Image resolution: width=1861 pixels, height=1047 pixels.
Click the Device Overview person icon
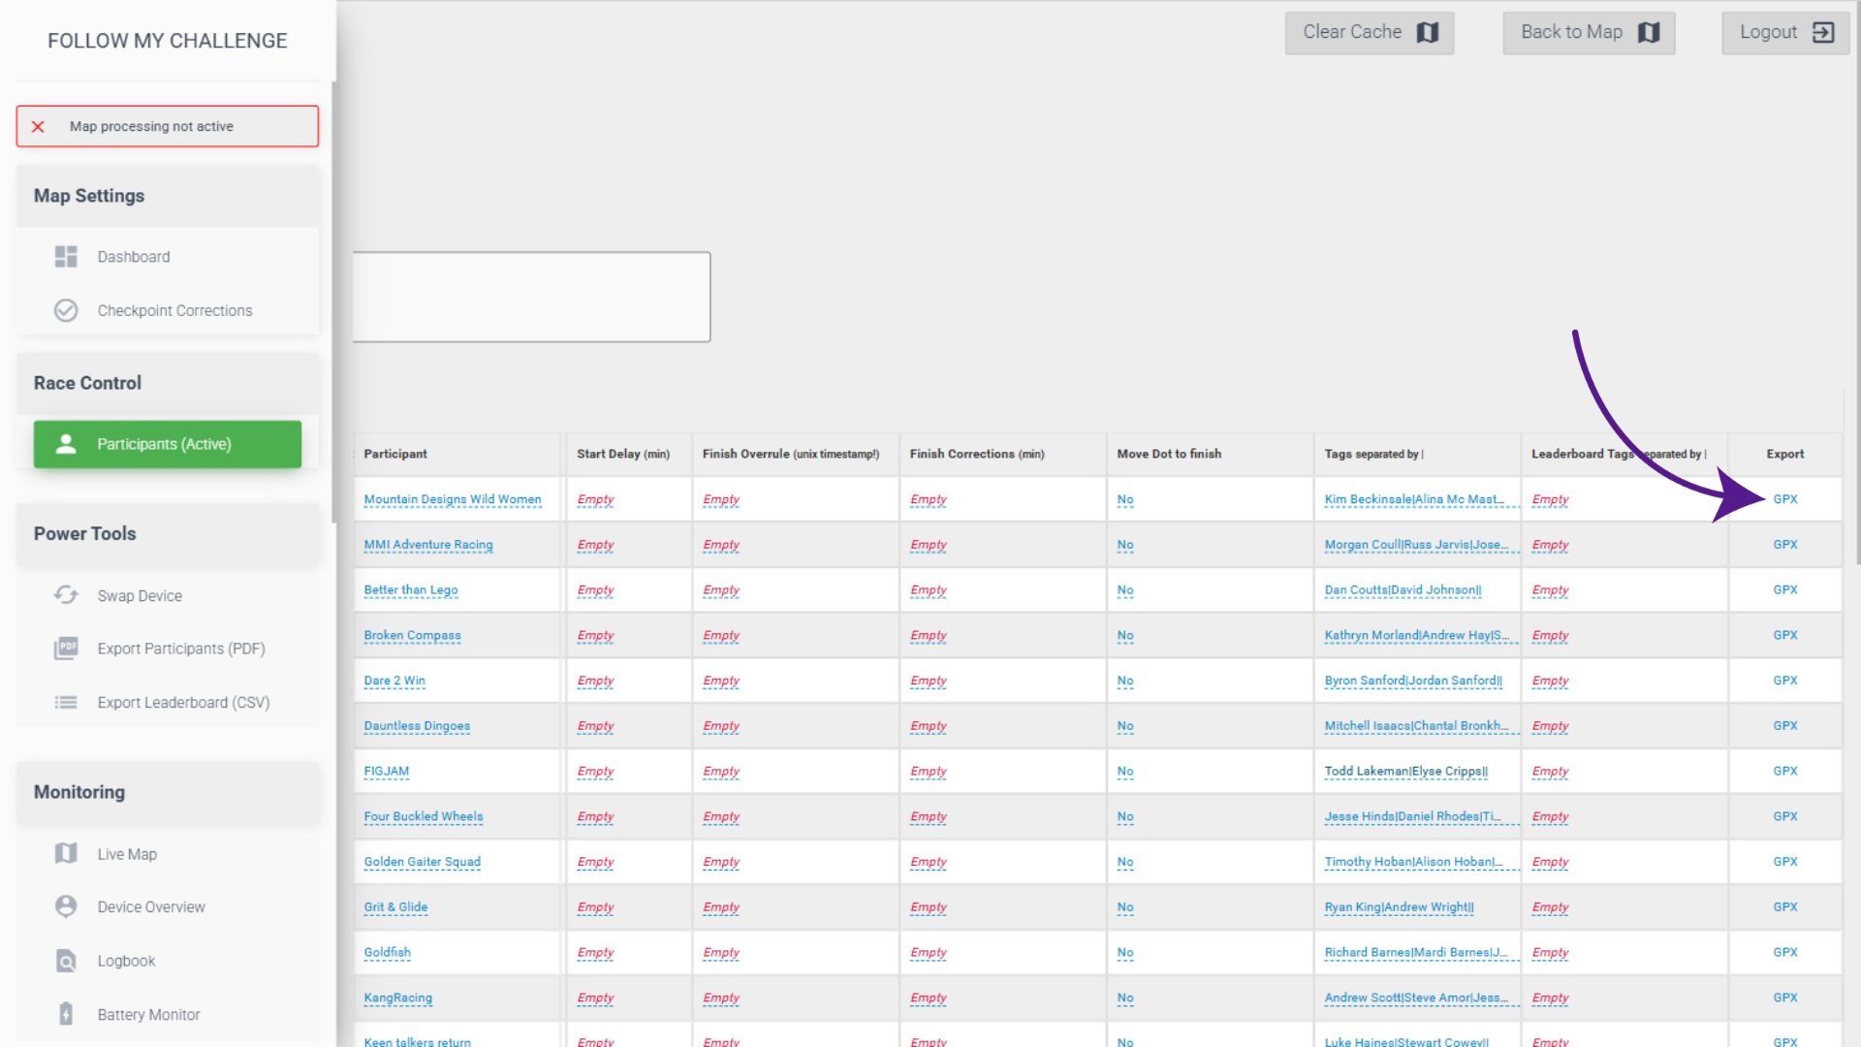coord(66,906)
